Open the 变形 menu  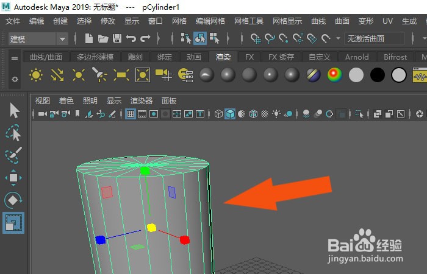(366, 21)
